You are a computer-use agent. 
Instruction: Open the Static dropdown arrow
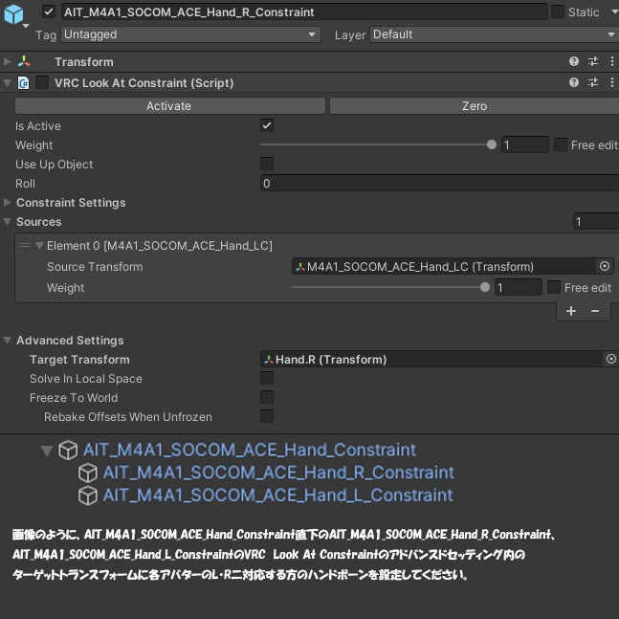point(614,11)
